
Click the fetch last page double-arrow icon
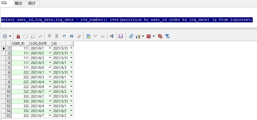(x=57, y=36)
